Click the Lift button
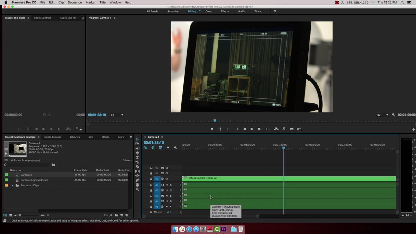Screen dimensions: 416x234 (x=276, y=129)
